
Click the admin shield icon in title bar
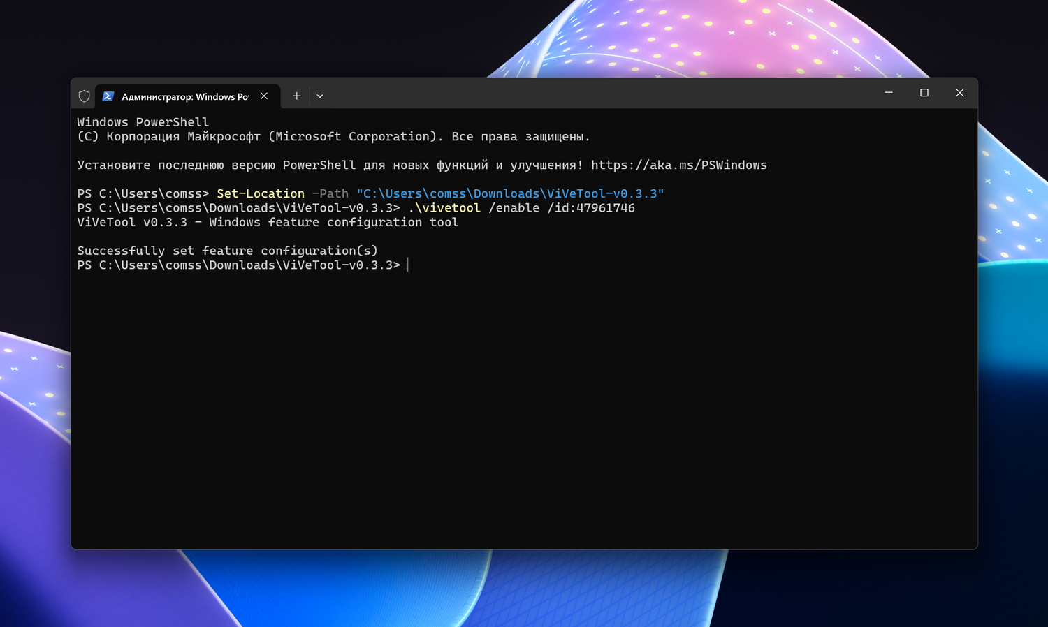85,96
